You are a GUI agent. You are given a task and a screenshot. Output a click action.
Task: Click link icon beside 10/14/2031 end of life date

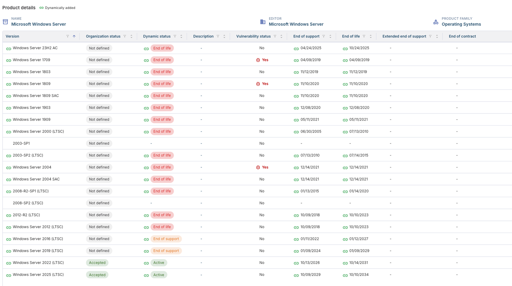(345, 263)
